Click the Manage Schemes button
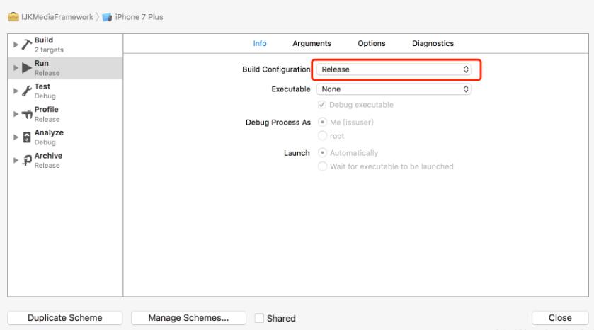The image size is (594, 330). (188, 318)
